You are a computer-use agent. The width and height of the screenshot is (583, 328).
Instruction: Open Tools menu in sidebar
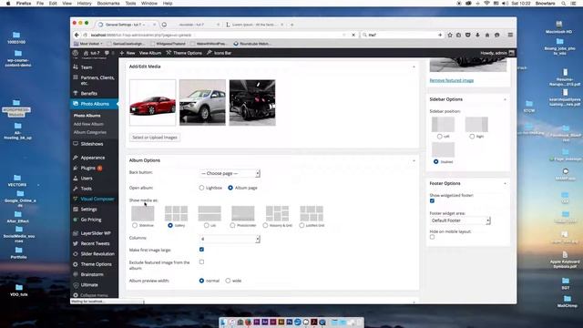[87, 189]
